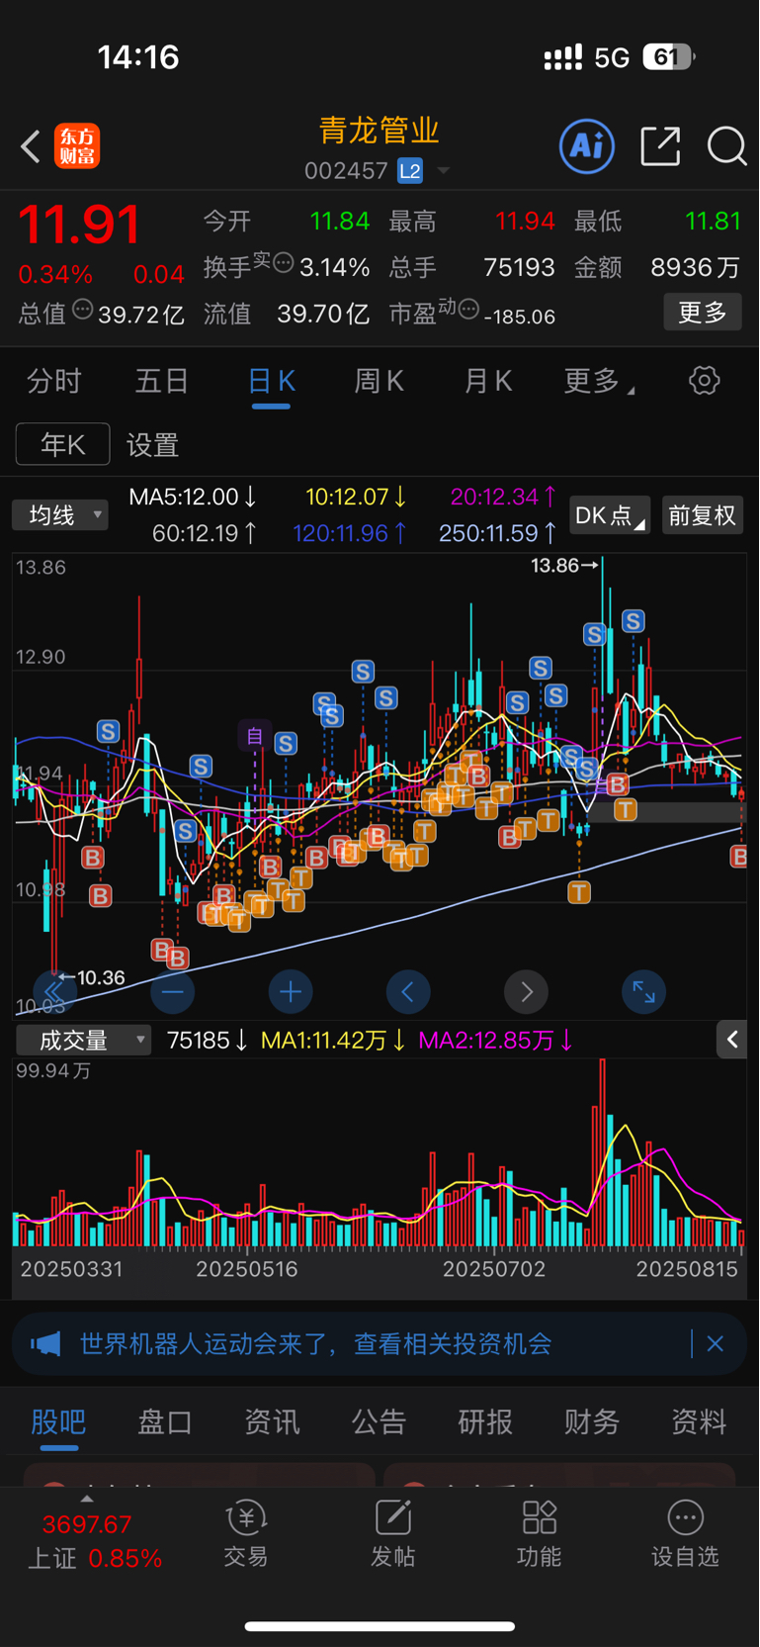
Task: Expand arrow above 上证 index
Action: [87, 1500]
